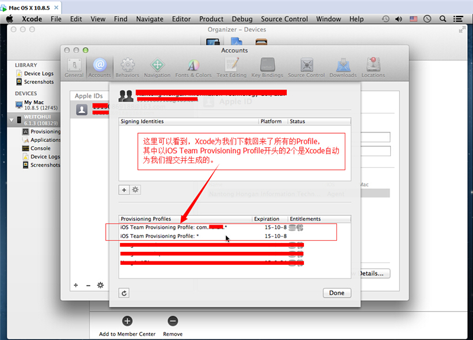
Task: Select the 'iOS Team Provisioning Profile: *' row
Action: pyautogui.click(x=235, y=236)
